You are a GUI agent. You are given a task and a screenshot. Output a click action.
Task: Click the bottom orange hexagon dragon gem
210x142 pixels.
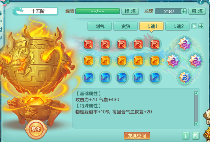pos(184,77)
